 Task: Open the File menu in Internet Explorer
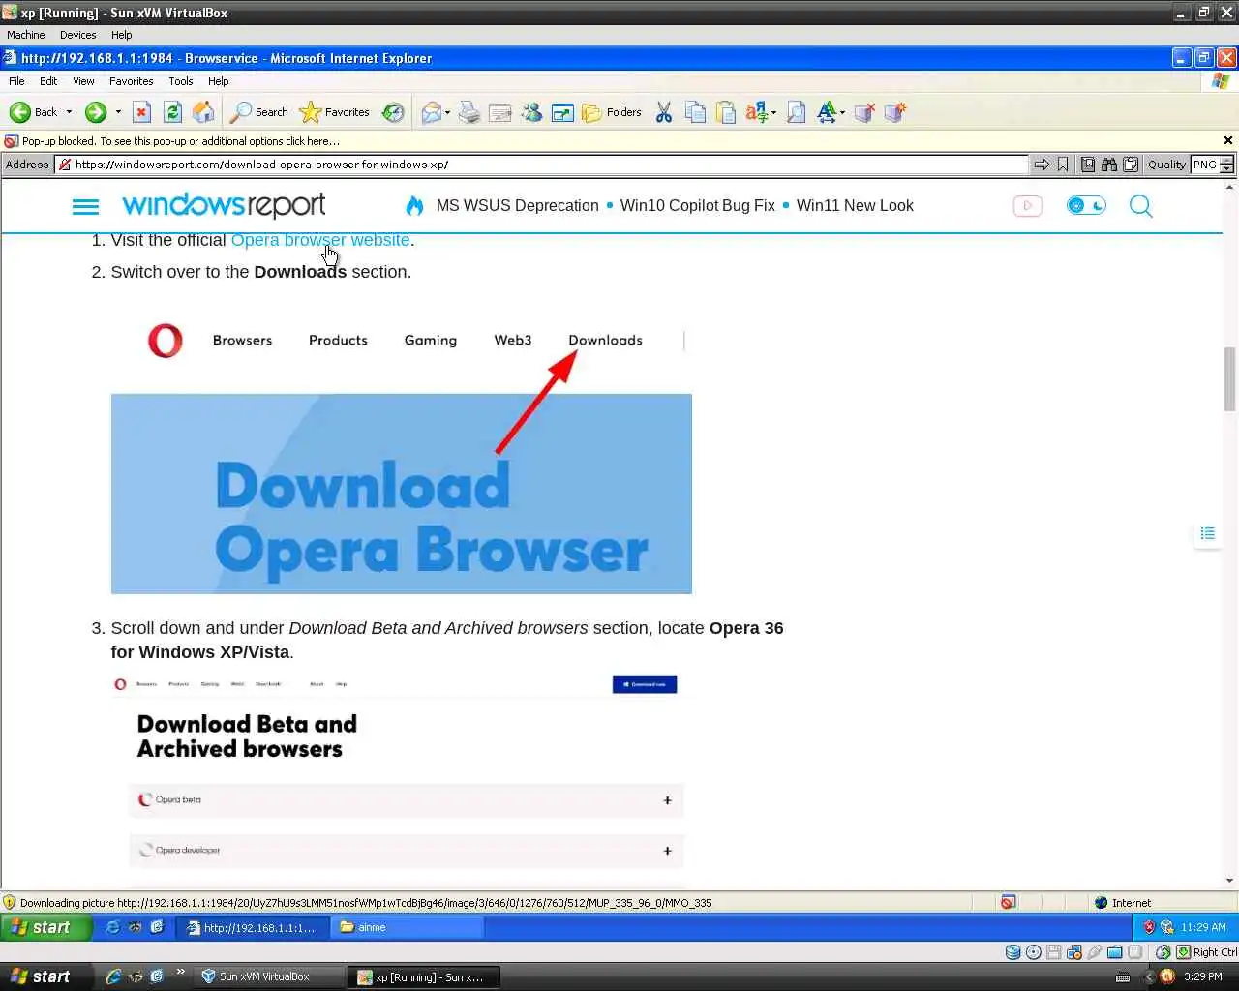pyautogui.click(x=16, y=81)
